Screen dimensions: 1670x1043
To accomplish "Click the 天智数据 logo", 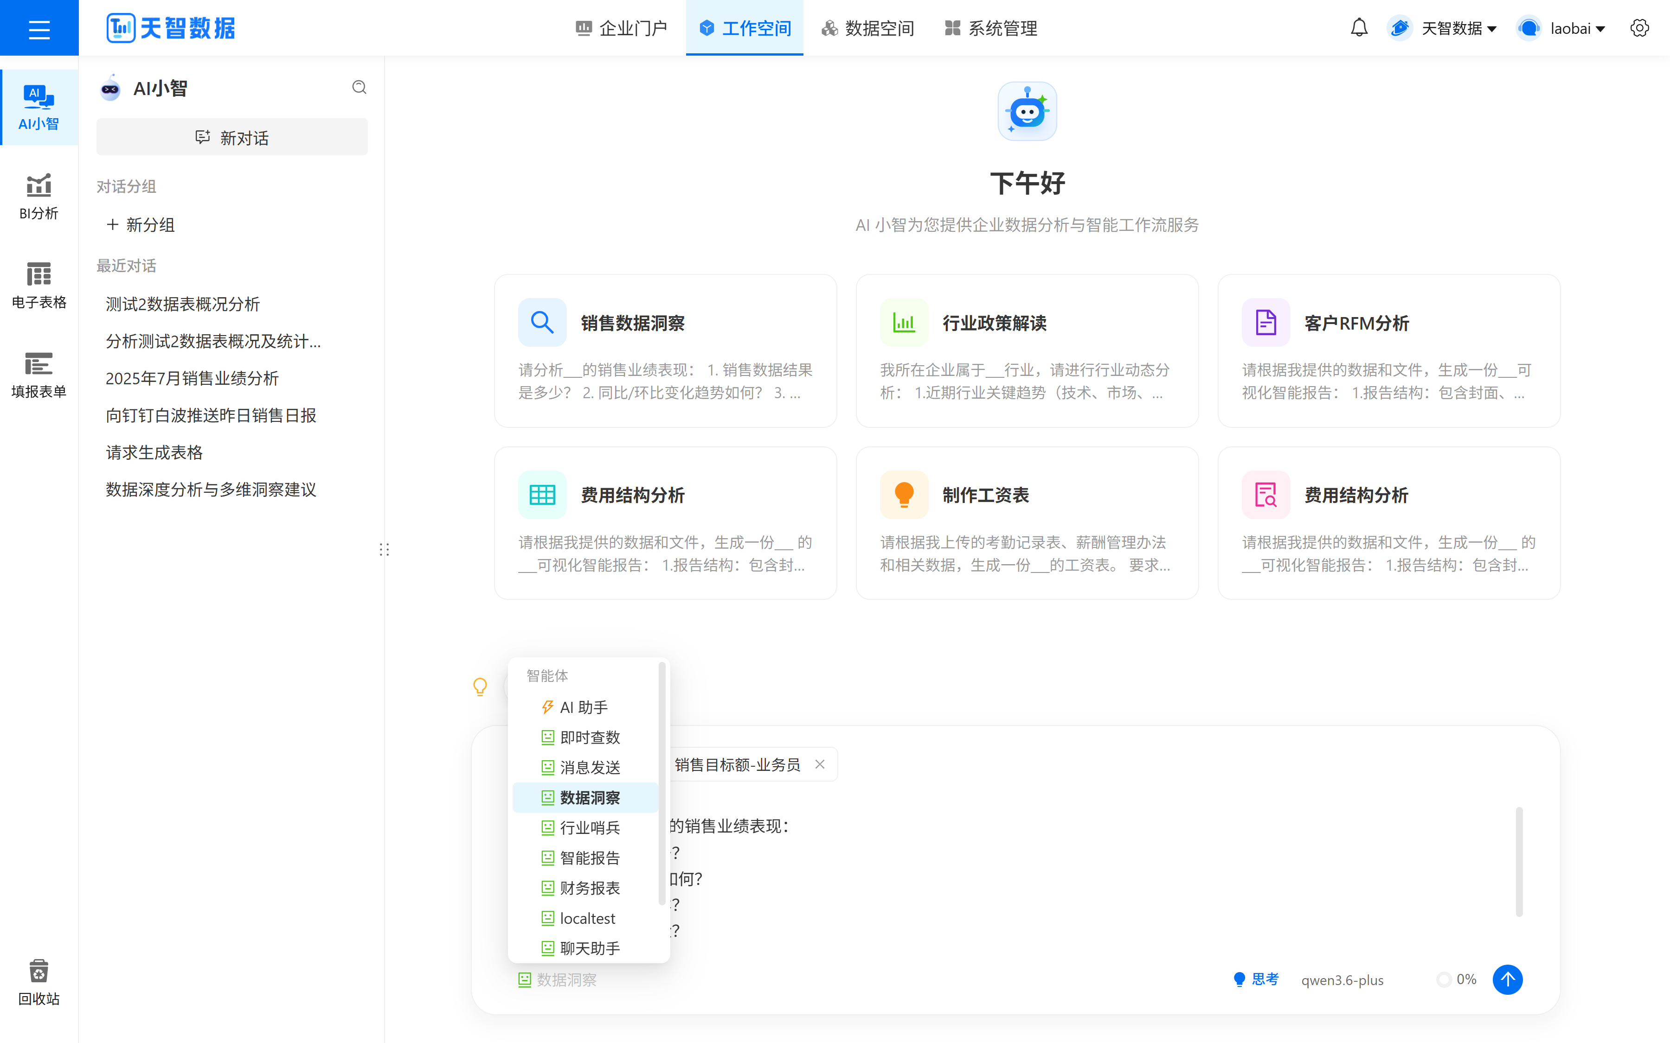I will point(170,28).
